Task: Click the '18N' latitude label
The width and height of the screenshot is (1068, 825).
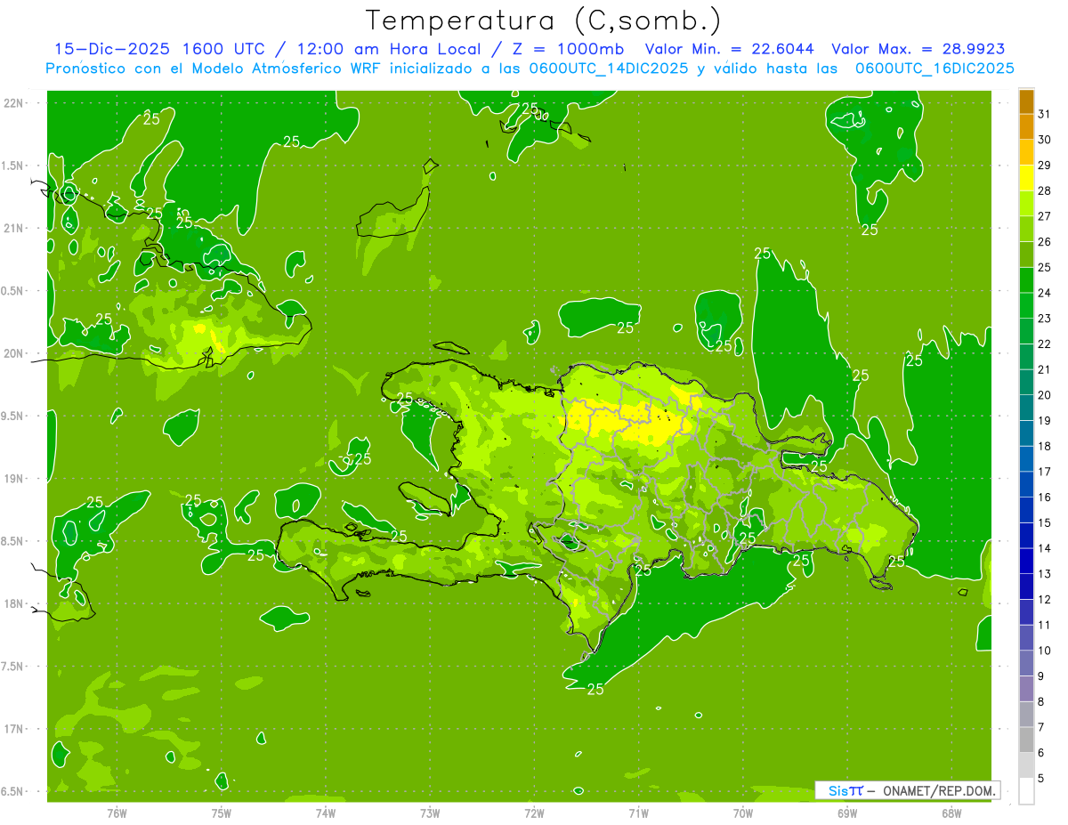Action: point(15,603)
